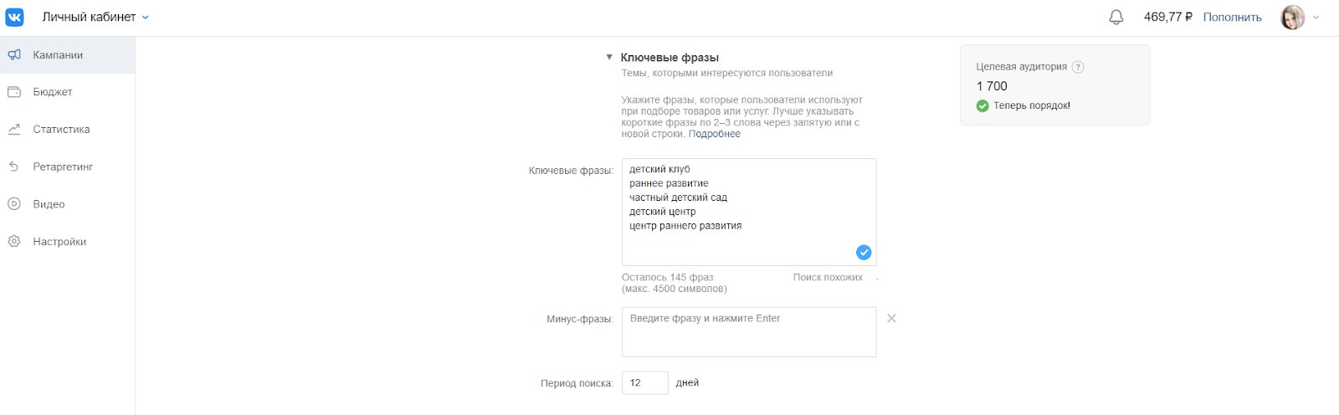Click the Бюджет wallet icon
This screenshot has height=415, width=1339.
coord(14,92)
